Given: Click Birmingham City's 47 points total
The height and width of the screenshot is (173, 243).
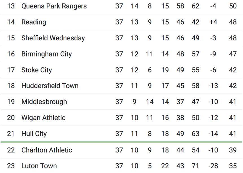Looking at the screenshot, I should pos(233,54).
